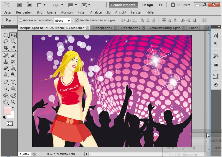Image resolution: width=222 pixels, height=157 pixels.
Task: Select the Healing Brush tool
Action: click(x=6, y=55)
